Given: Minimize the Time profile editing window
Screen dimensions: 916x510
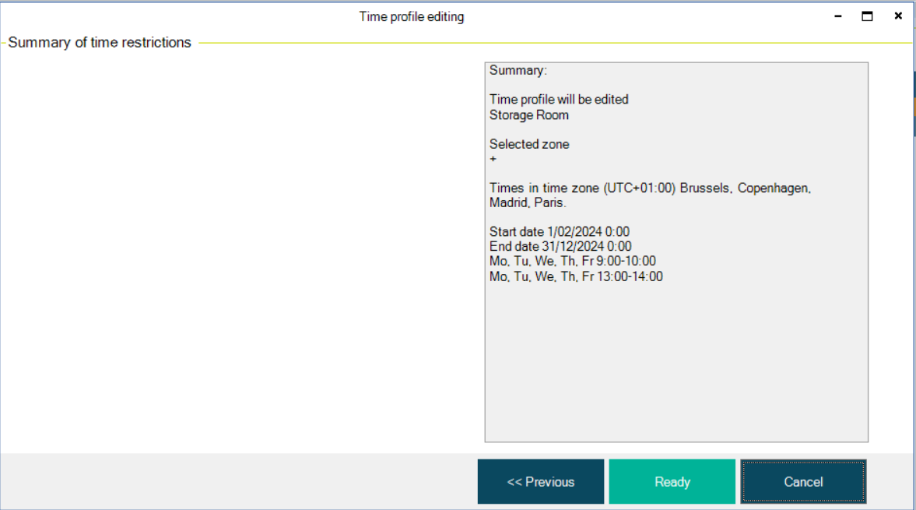Looking at the screenshot, I should [x=838, y=16].
